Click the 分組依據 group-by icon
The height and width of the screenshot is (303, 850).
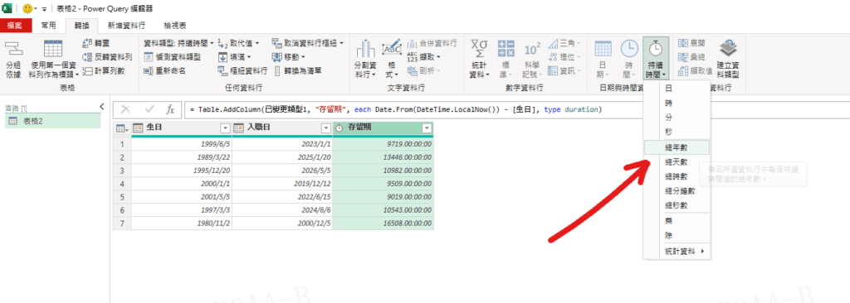[12, 48]
